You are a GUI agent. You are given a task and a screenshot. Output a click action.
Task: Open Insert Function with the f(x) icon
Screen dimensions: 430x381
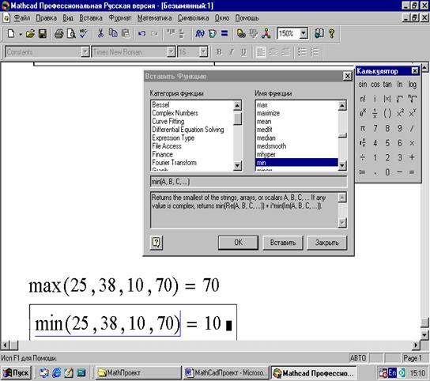[x=200, y=34]
